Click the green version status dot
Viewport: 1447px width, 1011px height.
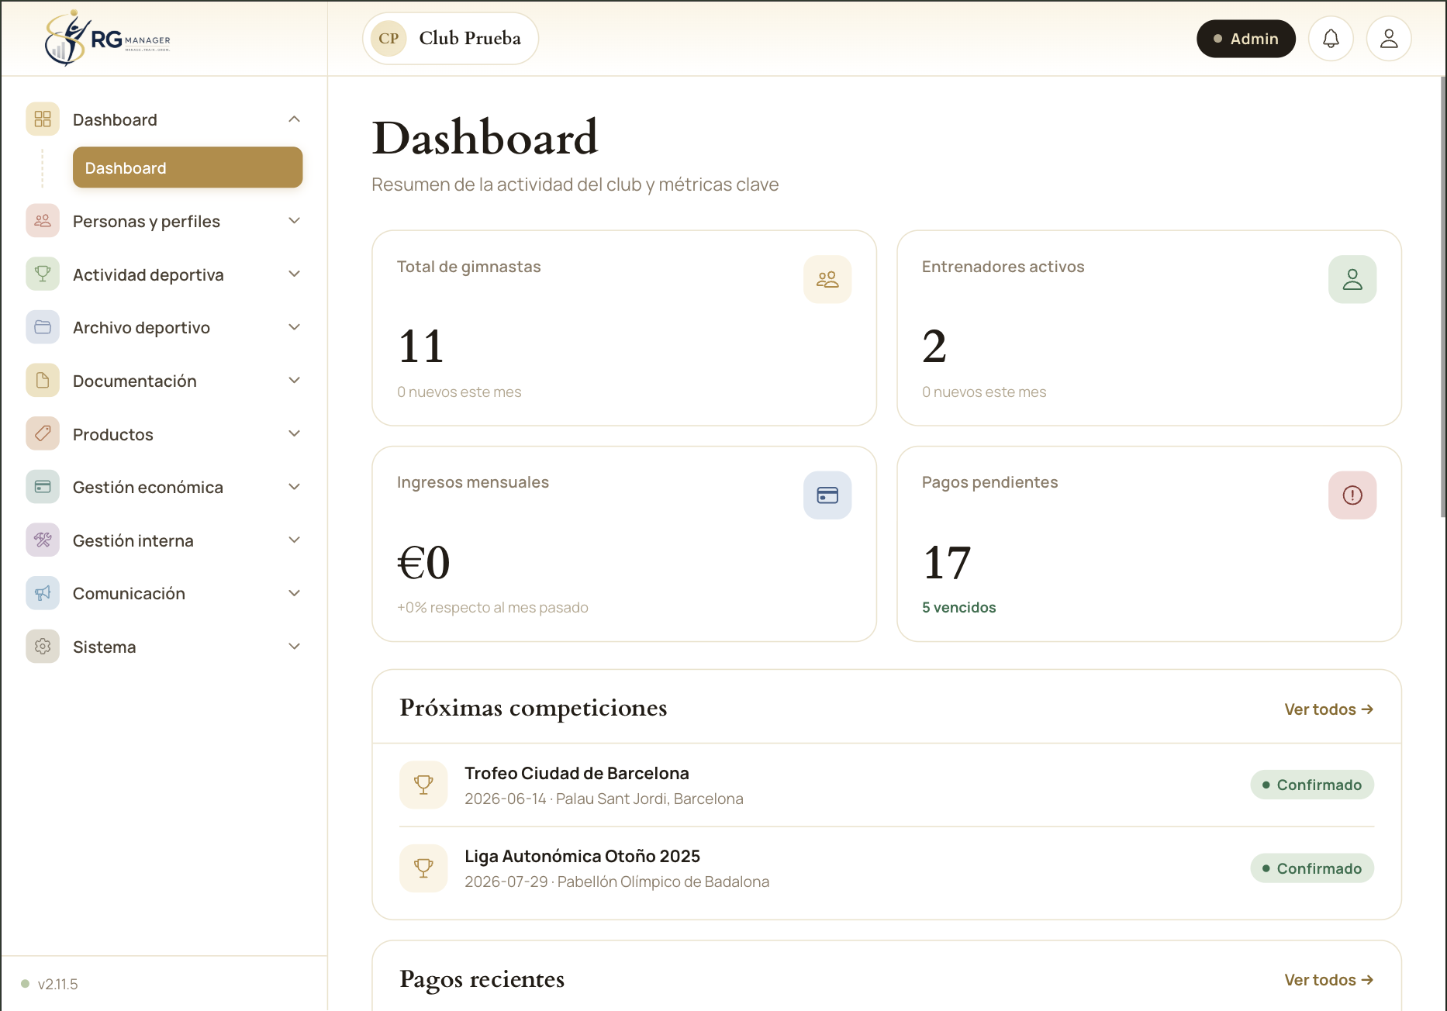tap(25, 984)
